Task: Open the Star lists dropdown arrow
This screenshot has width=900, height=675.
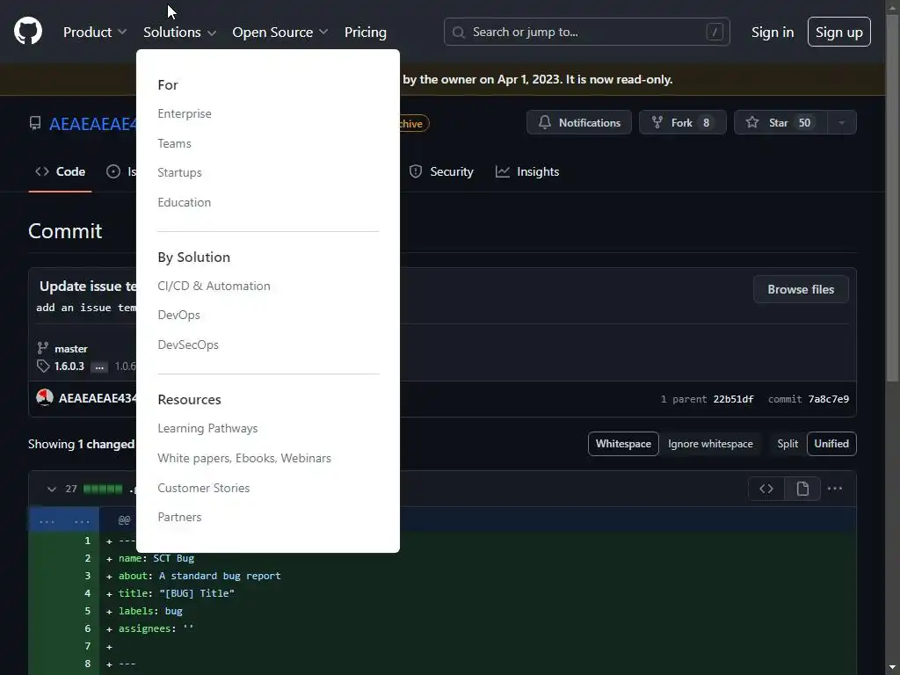Action: [x=841, y=122]
